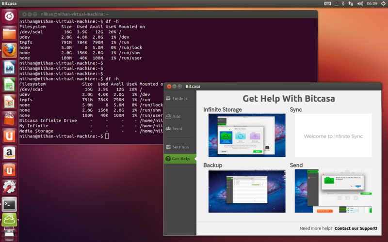Image resolution: width=388 pixels, height=242 pixels.
Task: Click the Media Storage row in terminal
Action: tap(91, 131)
